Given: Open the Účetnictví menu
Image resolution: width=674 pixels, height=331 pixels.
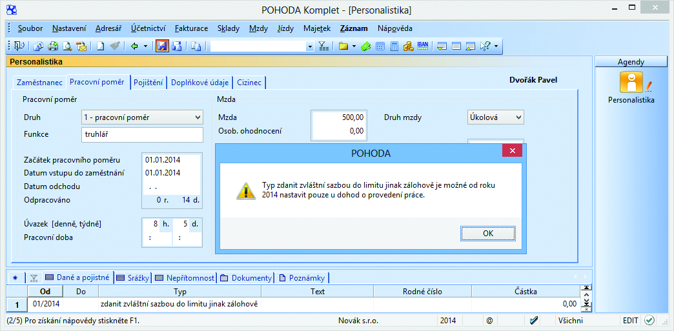Looking at the screenshot, I should 148,29.
